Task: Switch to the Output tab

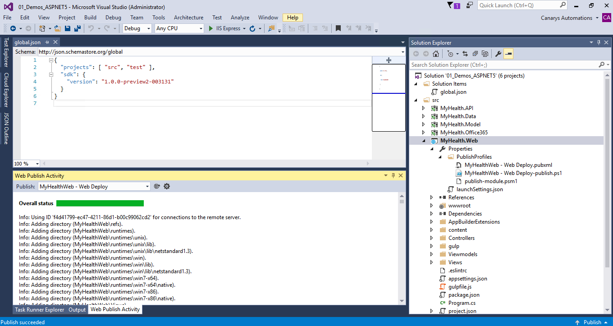Action: pyautogui.click(x=77, y=310)
